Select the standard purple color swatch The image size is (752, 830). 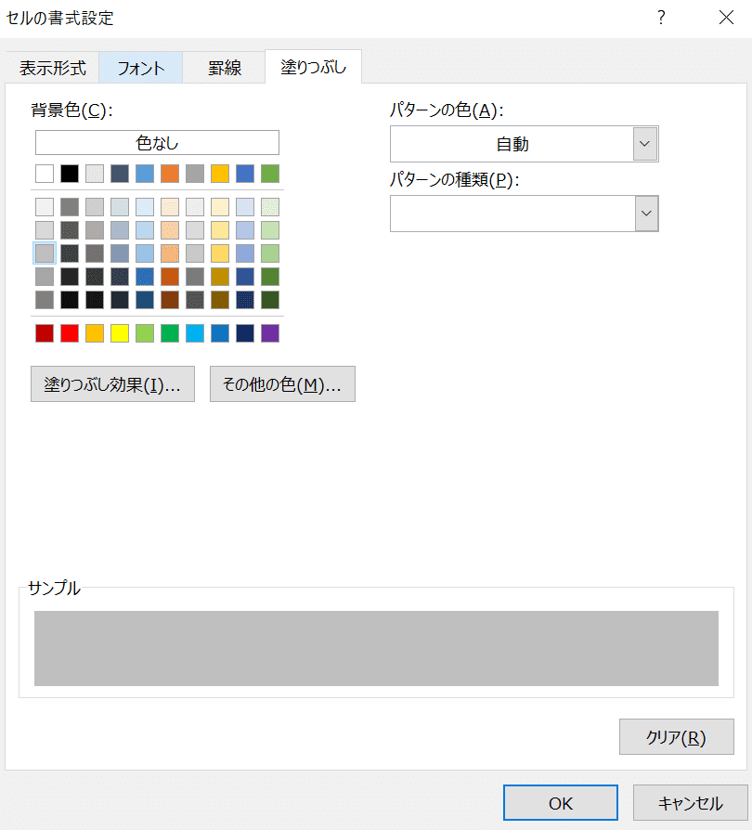pyautogui.click(x=269, y=332)
